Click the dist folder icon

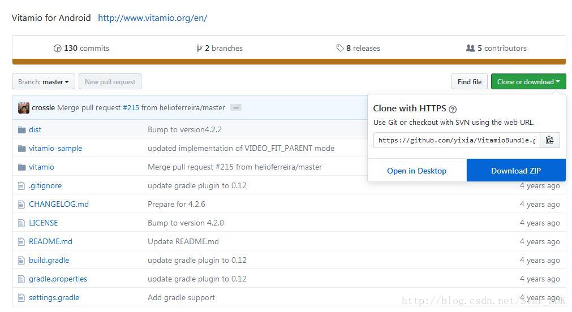22,129
